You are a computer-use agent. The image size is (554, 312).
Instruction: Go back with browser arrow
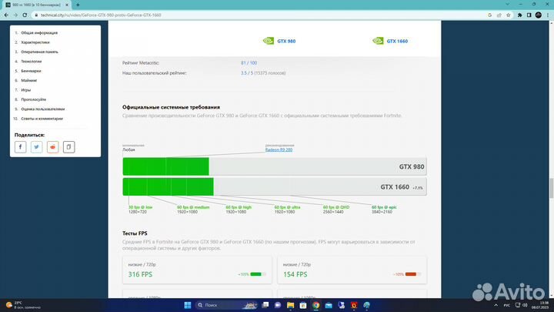(6, 15)
